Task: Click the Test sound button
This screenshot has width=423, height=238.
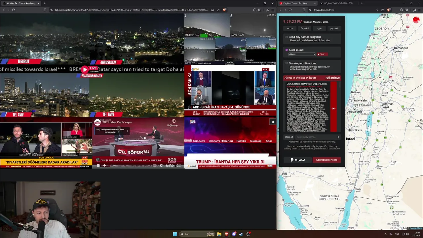Action: tap(322, 54)
